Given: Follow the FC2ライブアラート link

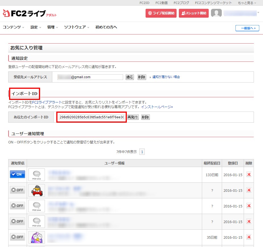Looking at the screenshot, I should click(47, 102).
